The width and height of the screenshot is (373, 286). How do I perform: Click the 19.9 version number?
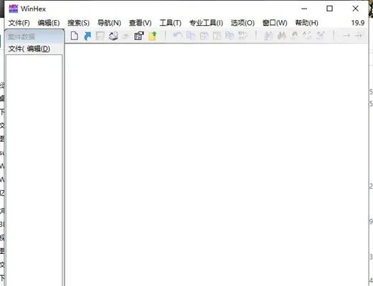pyautogui.click(x=358, y=23)
